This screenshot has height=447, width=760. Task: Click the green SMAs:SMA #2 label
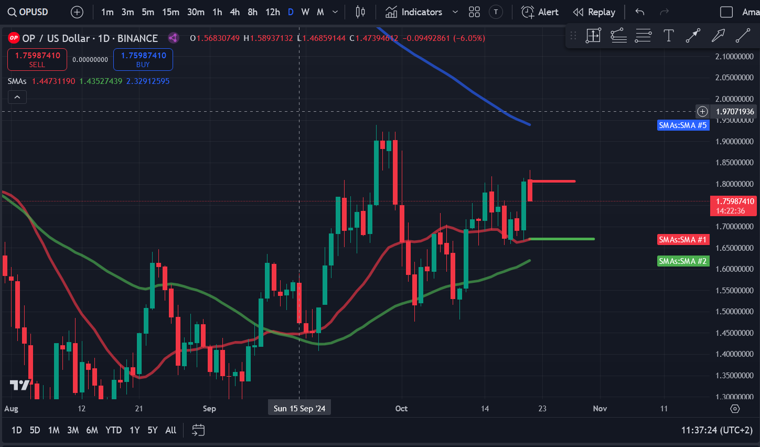click(x=683, y=261)
